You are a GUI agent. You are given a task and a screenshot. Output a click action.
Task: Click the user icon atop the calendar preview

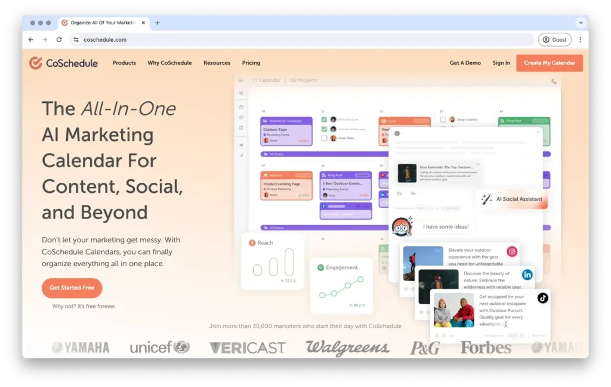[x=553, y=82]
